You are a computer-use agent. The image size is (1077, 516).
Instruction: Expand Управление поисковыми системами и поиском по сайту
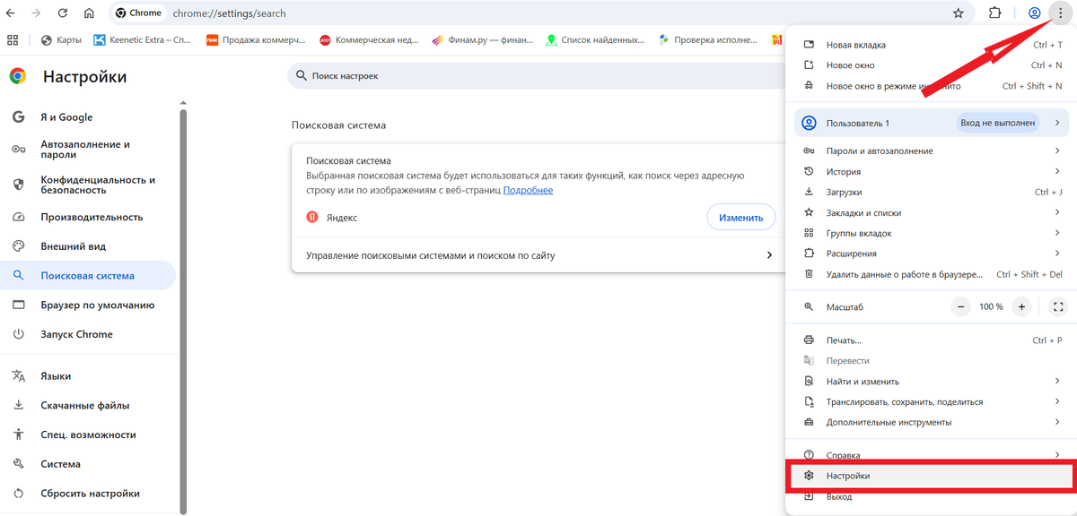pyautogui.click(x=468, y=254)
